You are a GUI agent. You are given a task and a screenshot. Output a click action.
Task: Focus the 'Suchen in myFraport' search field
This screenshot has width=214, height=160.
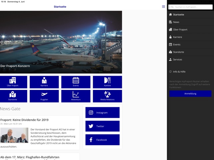[190, 7]
